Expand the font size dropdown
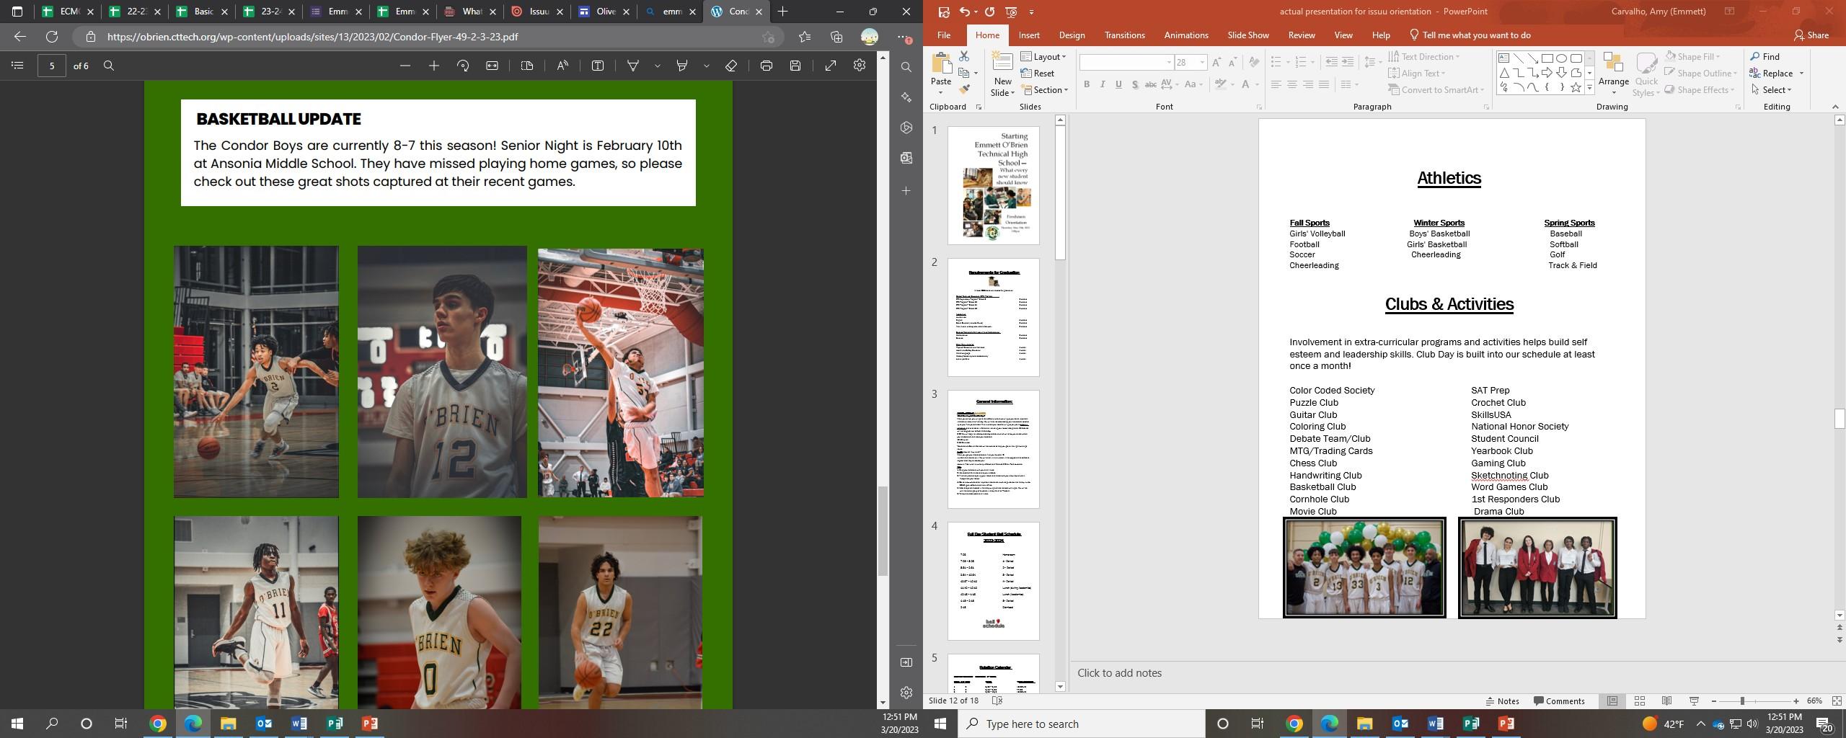 (x=1202, y=63)
